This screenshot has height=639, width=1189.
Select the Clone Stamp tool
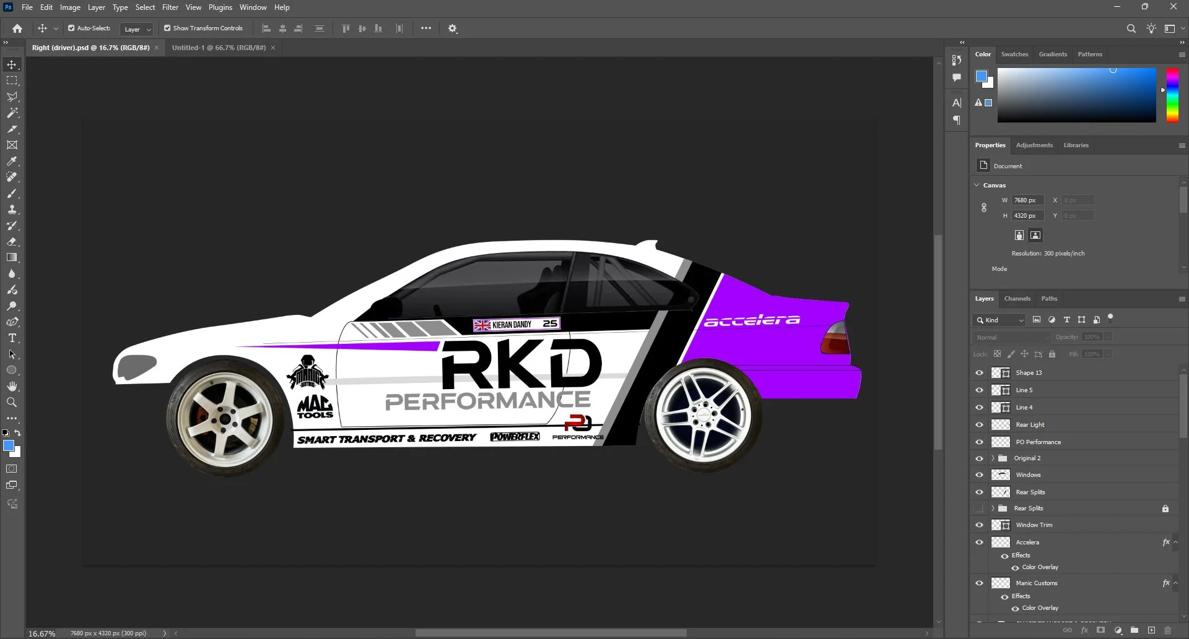(x=12, y=210)
